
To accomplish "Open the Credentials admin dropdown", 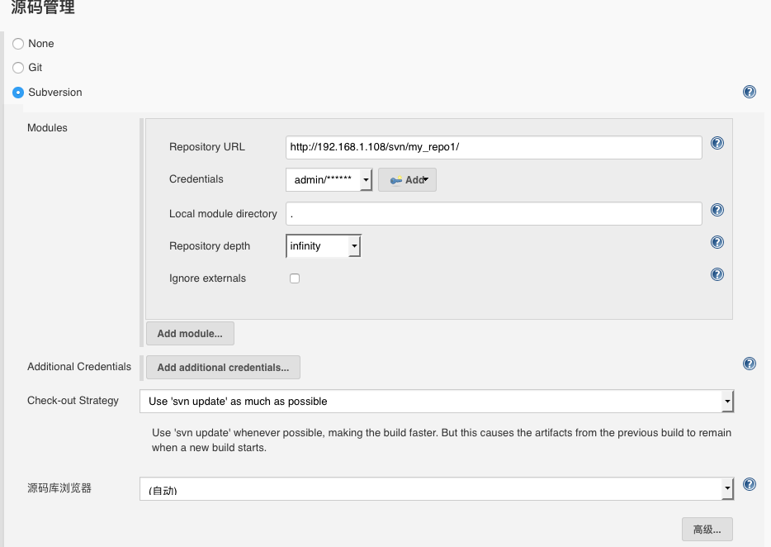I will [x=329, y=179].
